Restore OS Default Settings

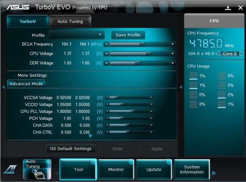coord(71,148)
